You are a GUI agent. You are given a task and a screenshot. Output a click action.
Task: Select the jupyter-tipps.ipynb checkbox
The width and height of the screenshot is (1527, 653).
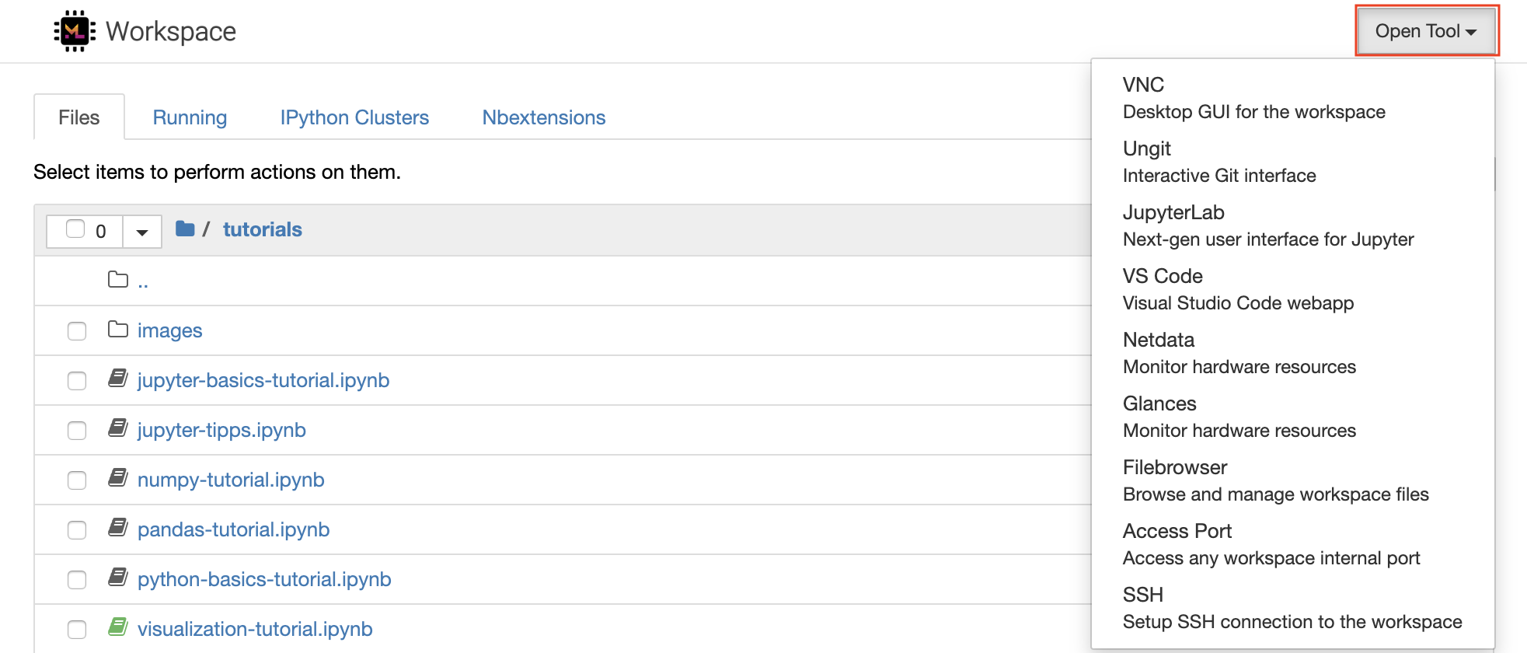[x=77, y=431]
